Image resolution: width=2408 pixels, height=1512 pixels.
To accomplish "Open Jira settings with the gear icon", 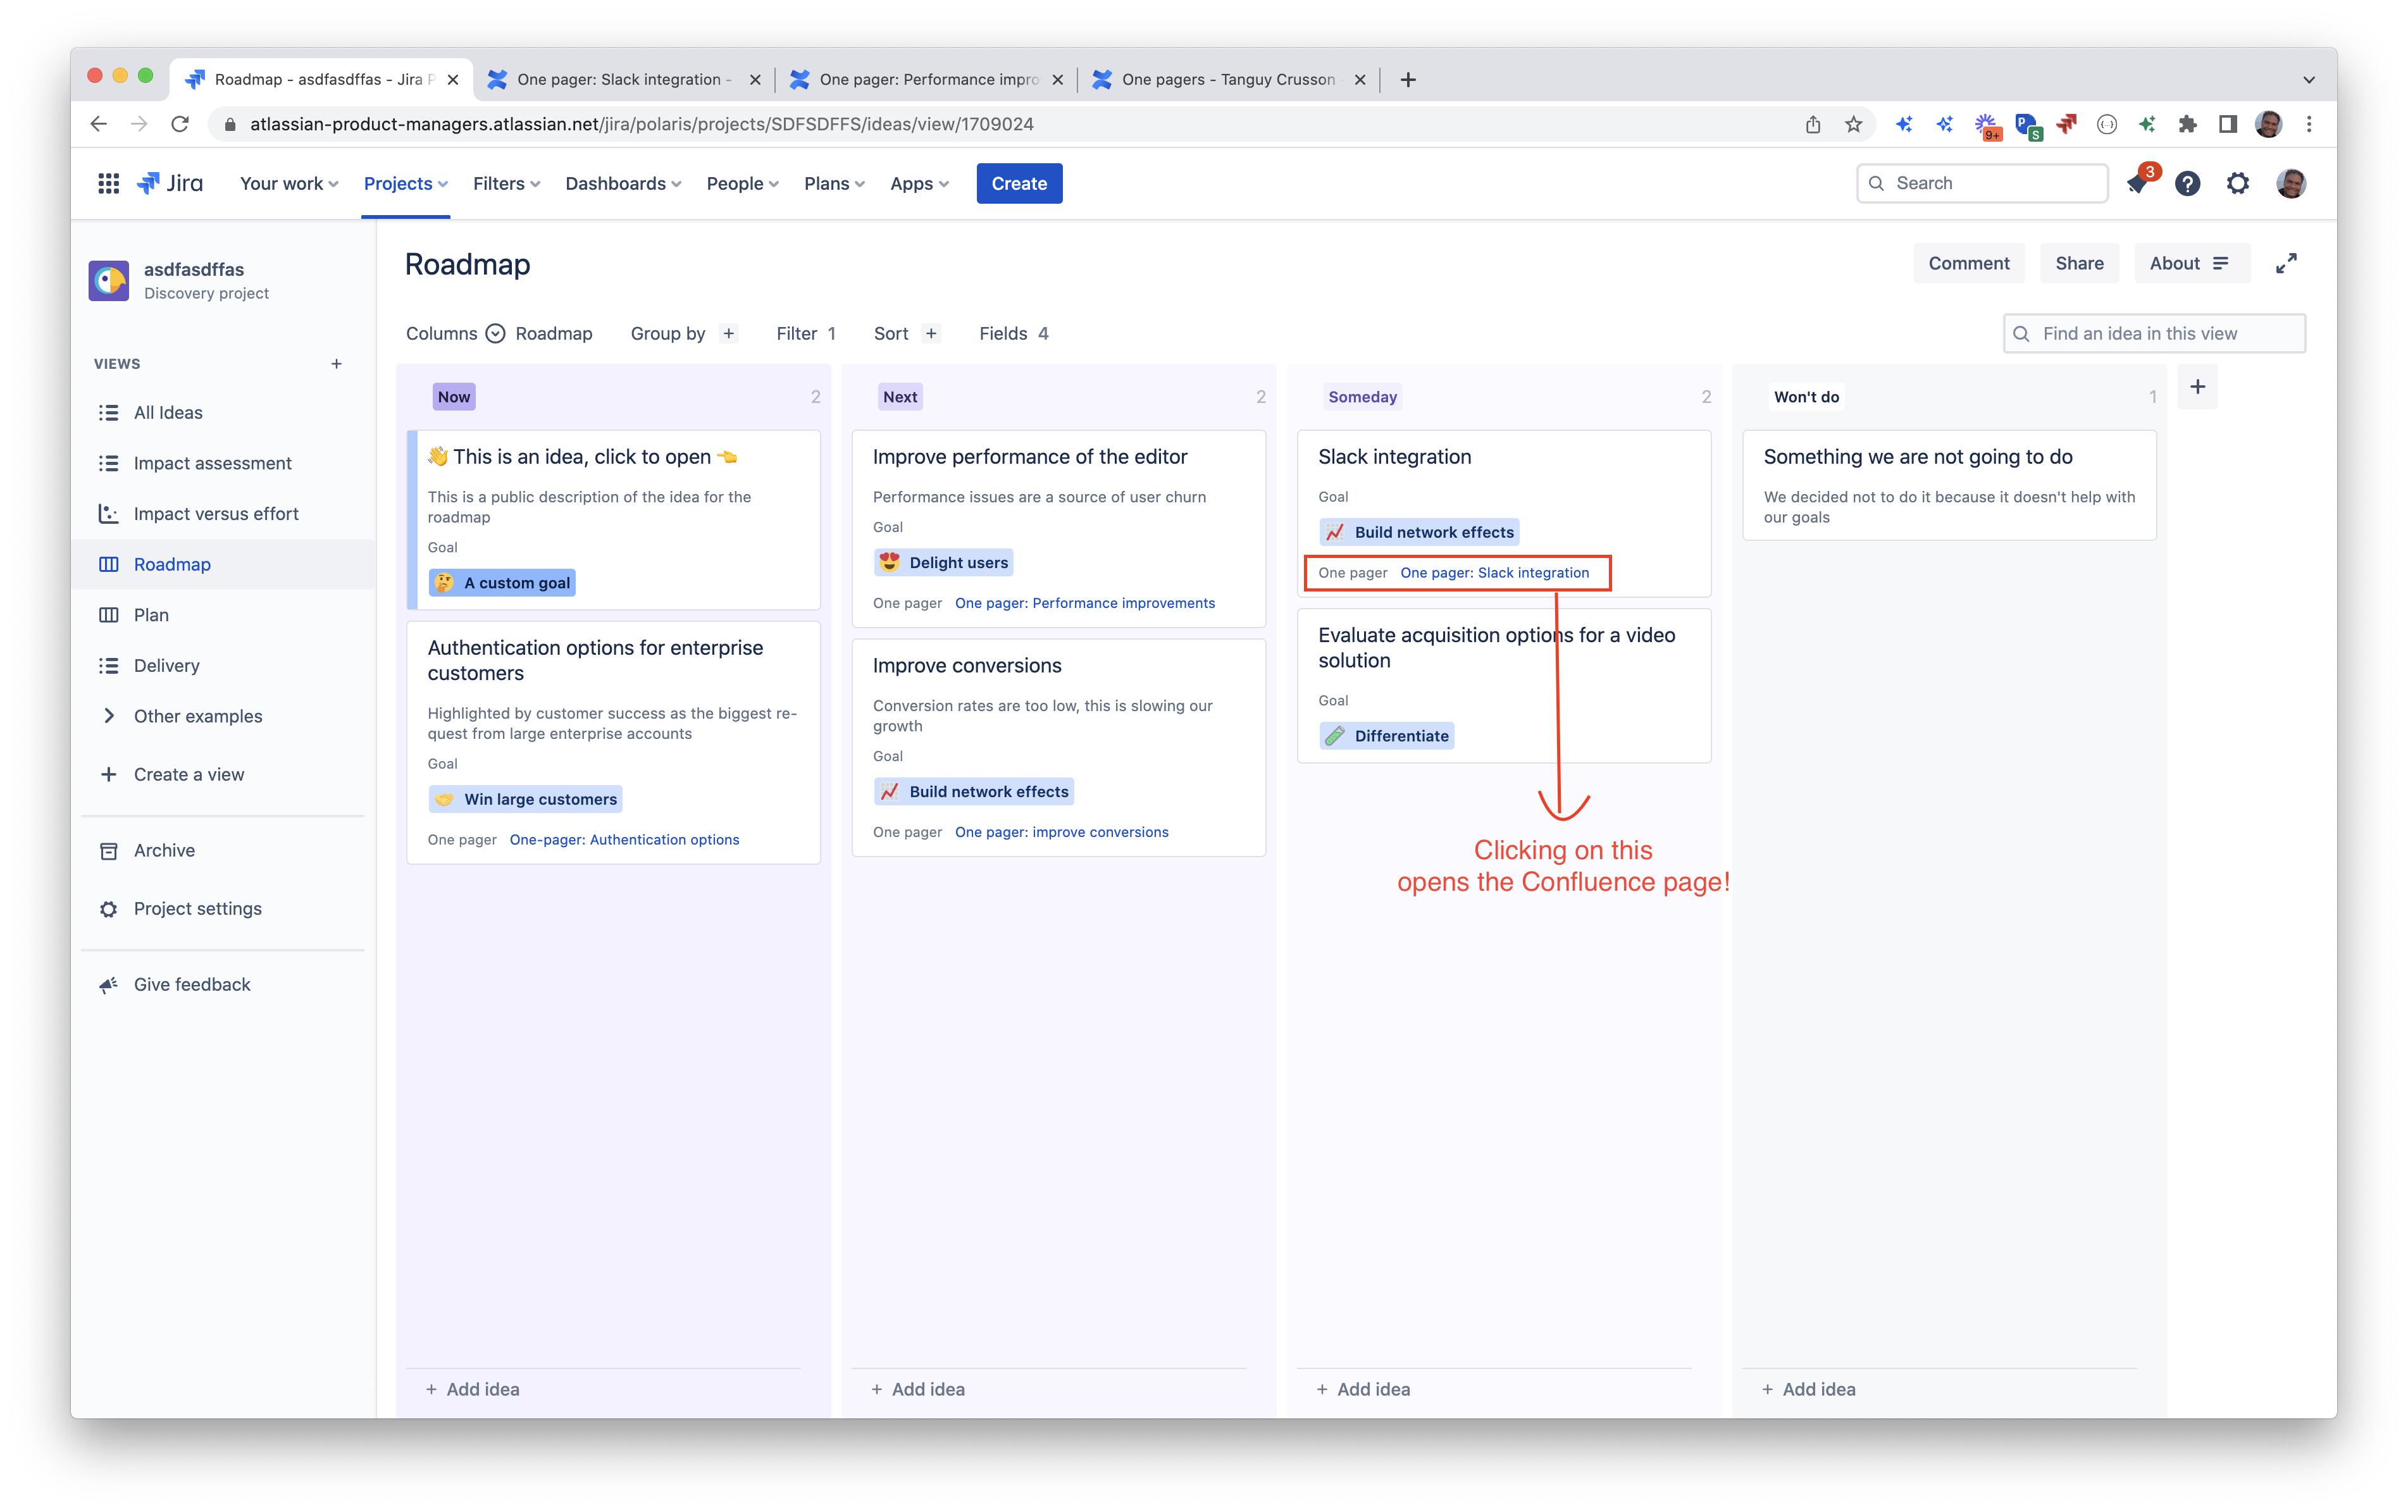I will (2238, 183).
